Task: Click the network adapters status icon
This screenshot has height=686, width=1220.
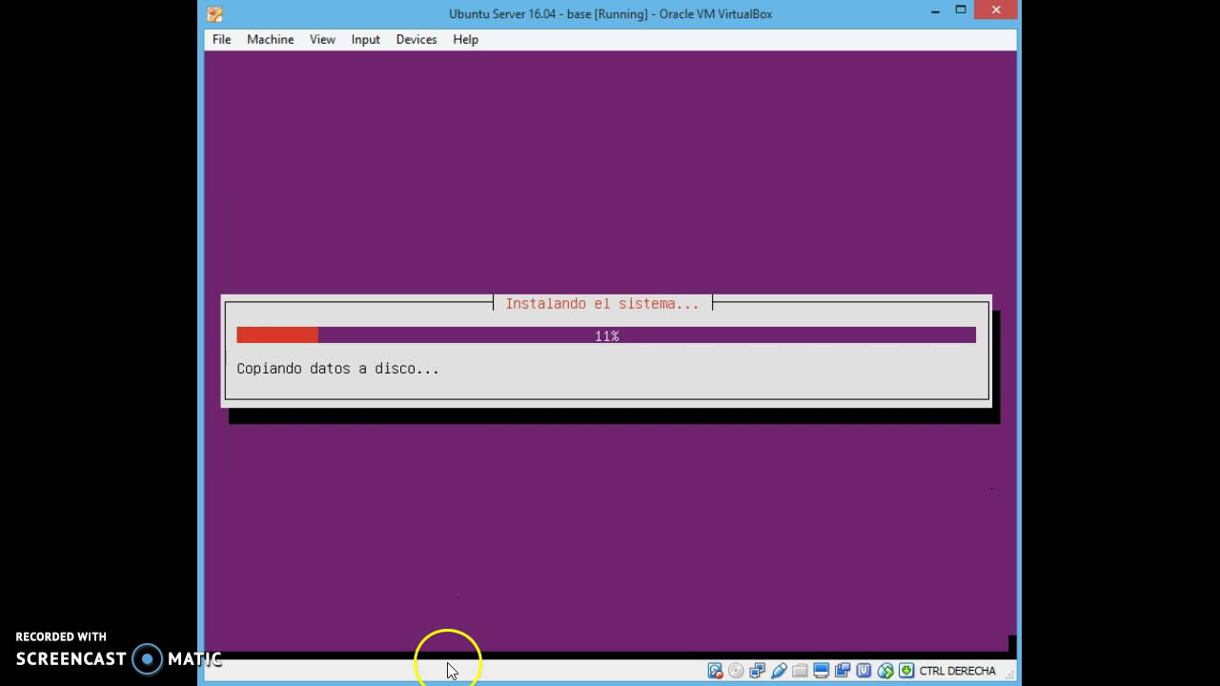Action: click(x=757, y=671)
